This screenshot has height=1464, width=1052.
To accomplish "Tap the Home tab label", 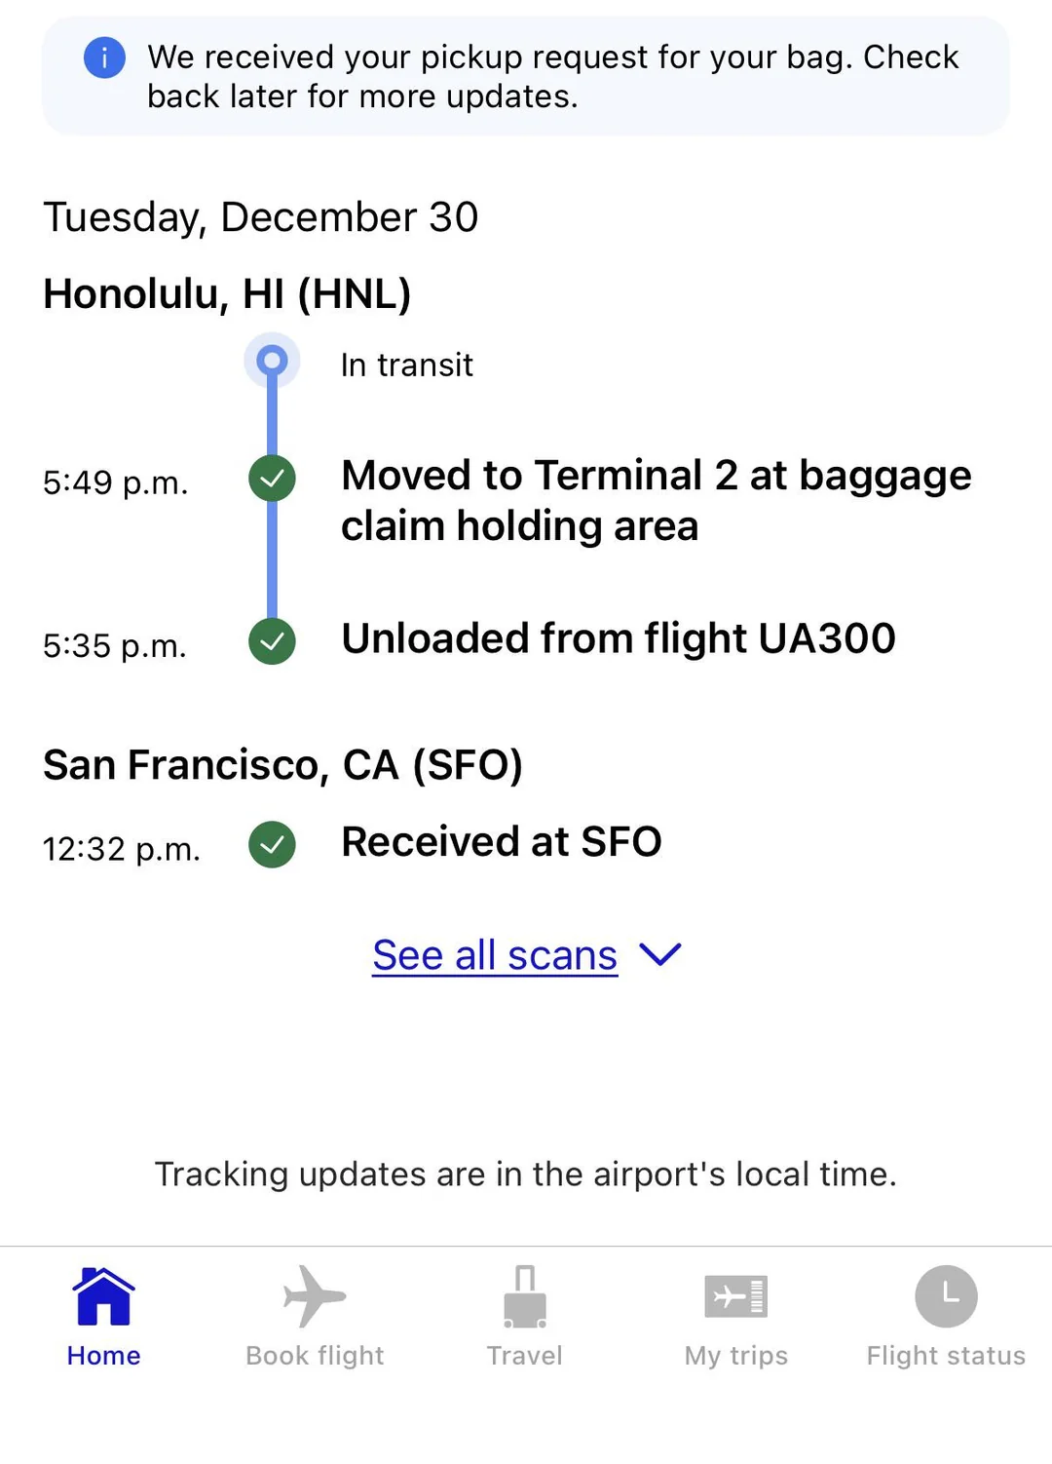I will pyautogui.click(x=103, y=1356).
